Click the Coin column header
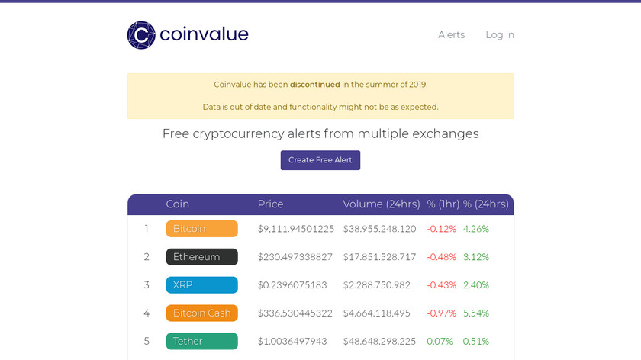This screenshot has width=641, height=360. 178,204
